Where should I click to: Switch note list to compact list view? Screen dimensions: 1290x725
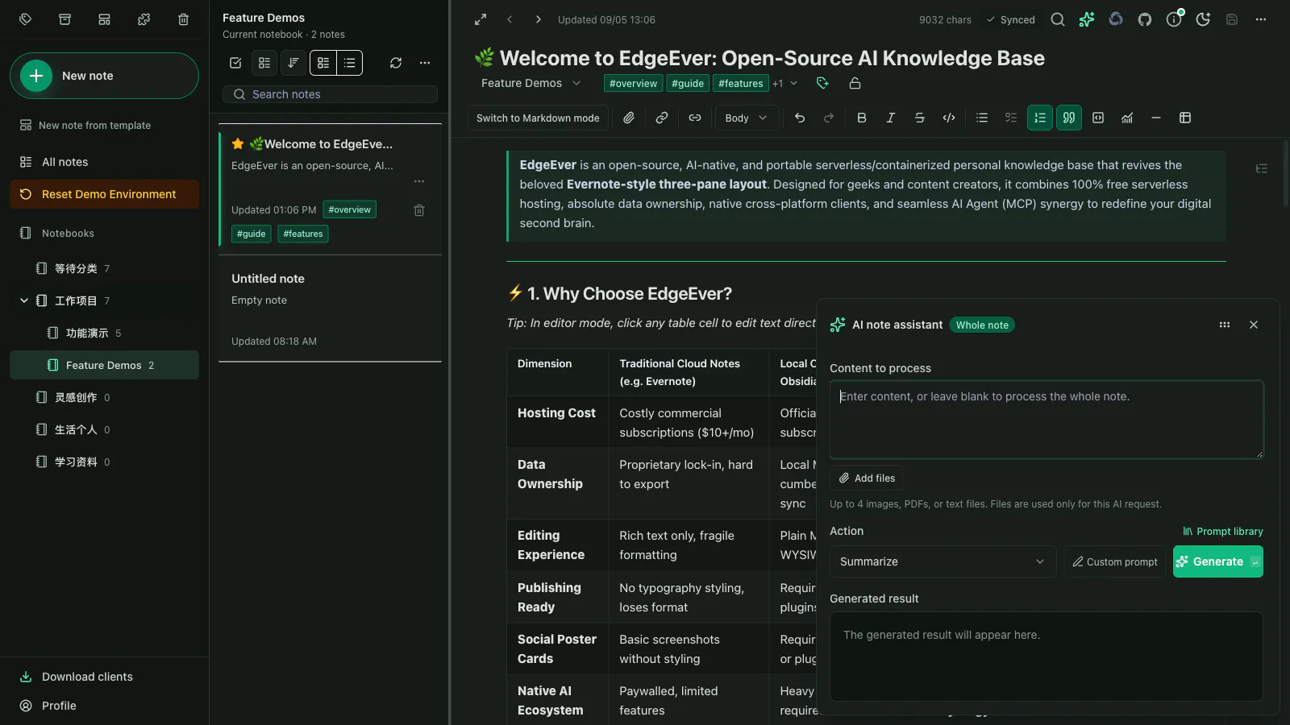(350, 63)
